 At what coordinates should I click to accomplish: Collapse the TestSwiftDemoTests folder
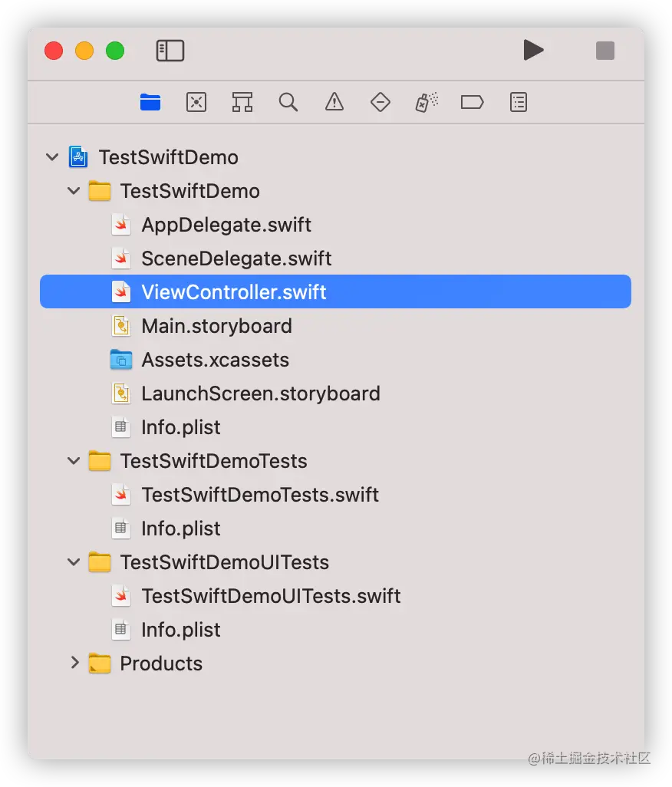pos(74,461)
